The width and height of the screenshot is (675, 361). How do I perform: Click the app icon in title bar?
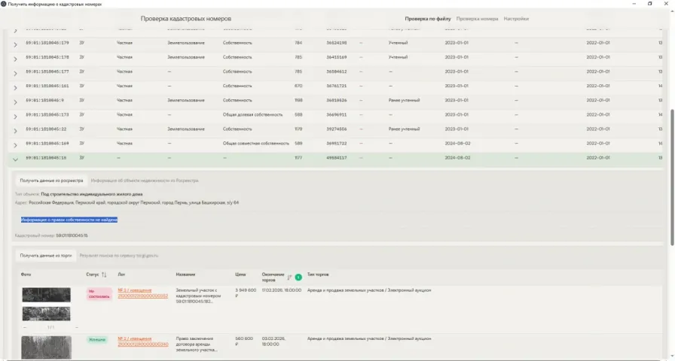coord(5,4)
